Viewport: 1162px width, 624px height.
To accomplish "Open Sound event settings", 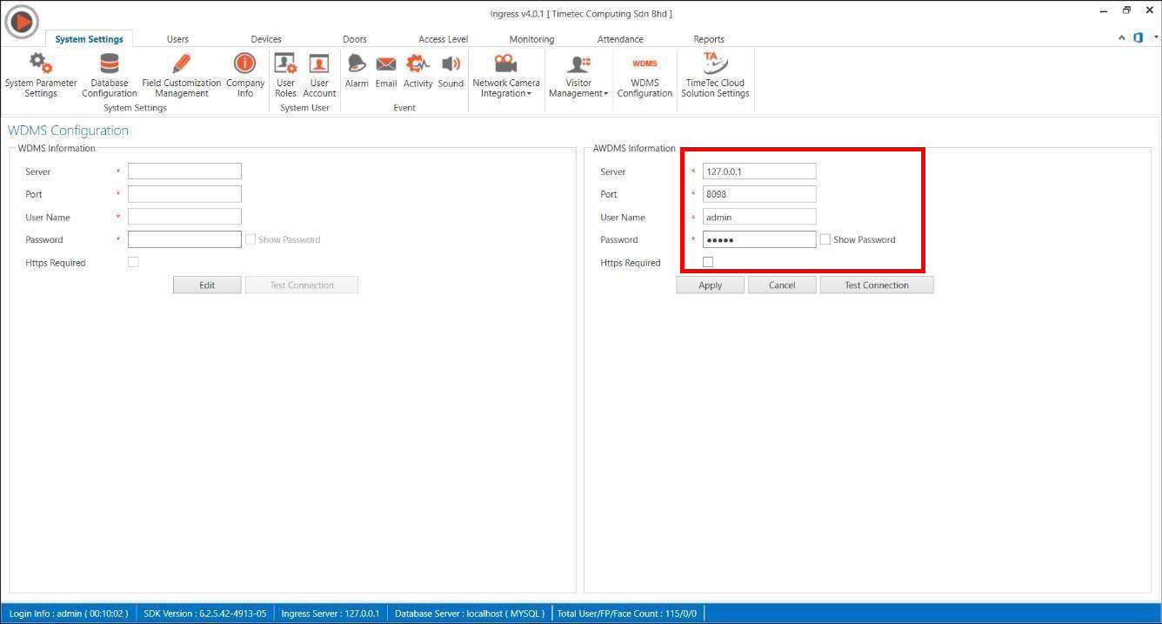I will click(451, 71).
